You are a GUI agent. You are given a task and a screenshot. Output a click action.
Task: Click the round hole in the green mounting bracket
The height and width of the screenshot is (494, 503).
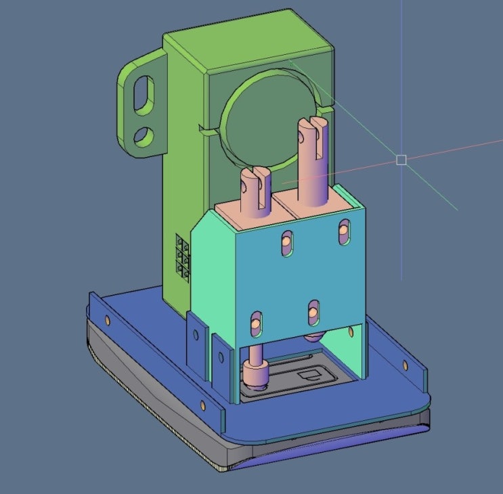(144, 137)
